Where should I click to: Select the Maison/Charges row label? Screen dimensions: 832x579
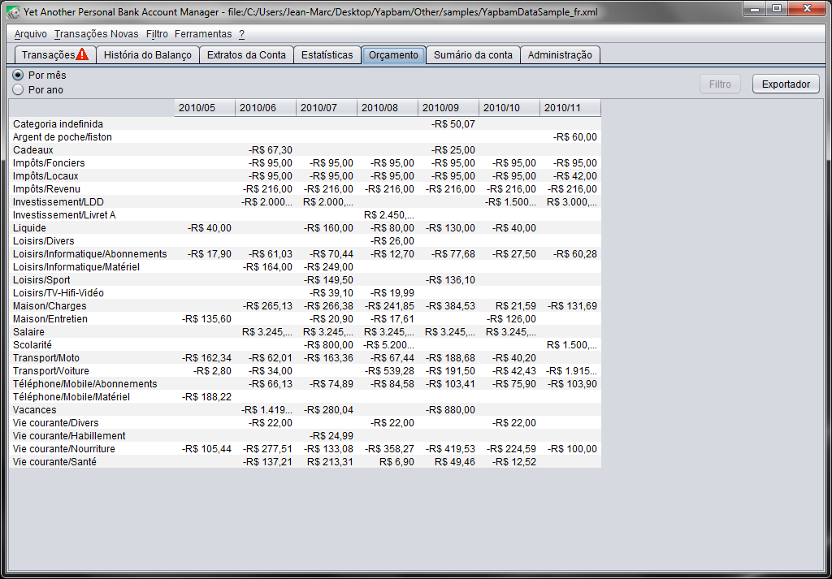pos(50,306)
